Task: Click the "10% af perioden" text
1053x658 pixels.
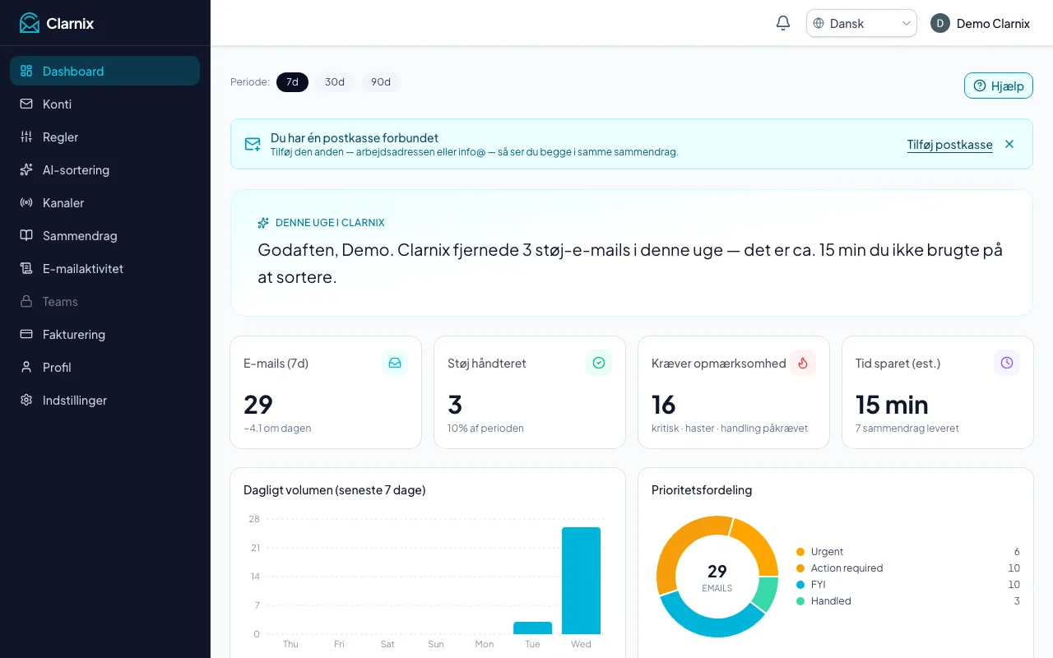Action: [485, 429]
